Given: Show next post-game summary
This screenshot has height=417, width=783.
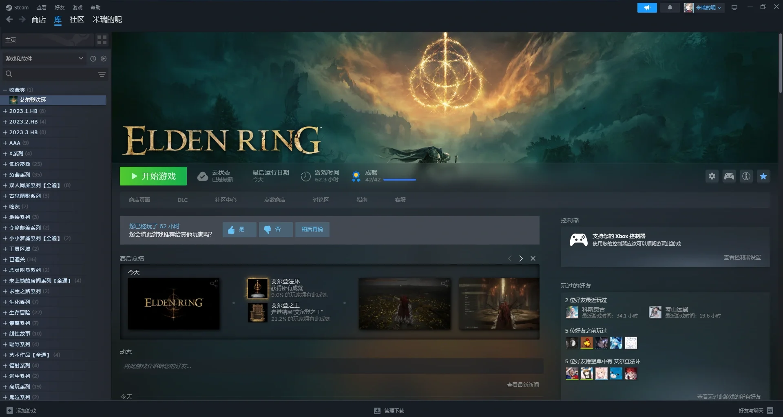Looking at the screenshot, I should tap(521, 258).
